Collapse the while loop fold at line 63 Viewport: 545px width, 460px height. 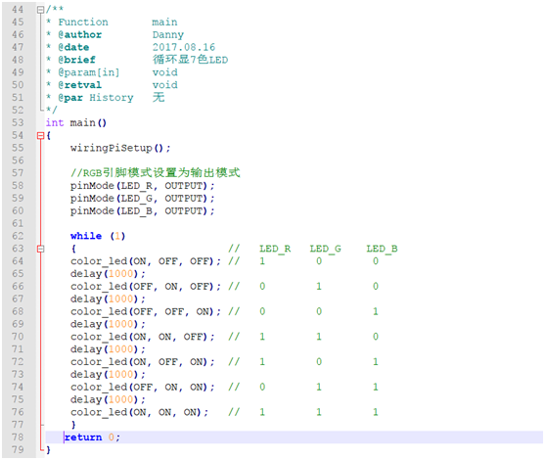coord(41,249)
